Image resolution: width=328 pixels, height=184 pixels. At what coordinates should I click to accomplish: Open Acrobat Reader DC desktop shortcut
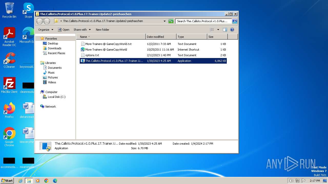(x=9, y=37)
